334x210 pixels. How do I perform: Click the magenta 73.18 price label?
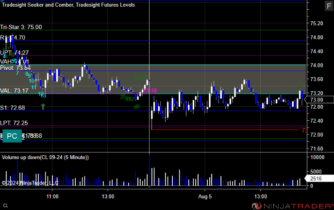150,91
